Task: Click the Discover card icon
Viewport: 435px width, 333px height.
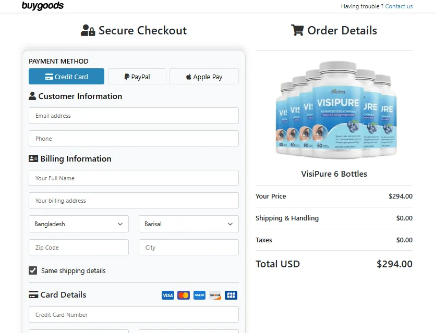Action: click(214, 295)
